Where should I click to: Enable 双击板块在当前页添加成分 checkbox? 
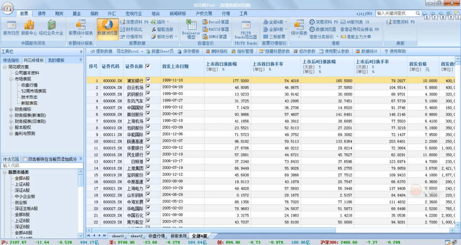[25, 159]
